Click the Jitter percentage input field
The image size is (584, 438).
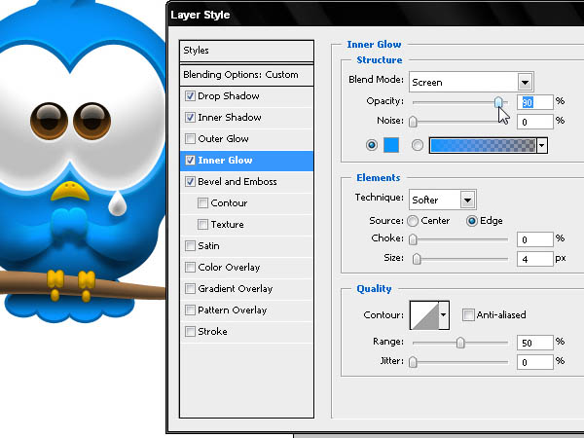pyautogui.click(x=534, y=362)
